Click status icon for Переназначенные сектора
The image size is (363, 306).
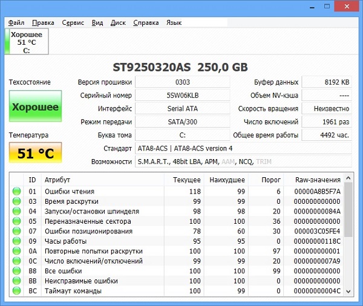pos(17,221)
